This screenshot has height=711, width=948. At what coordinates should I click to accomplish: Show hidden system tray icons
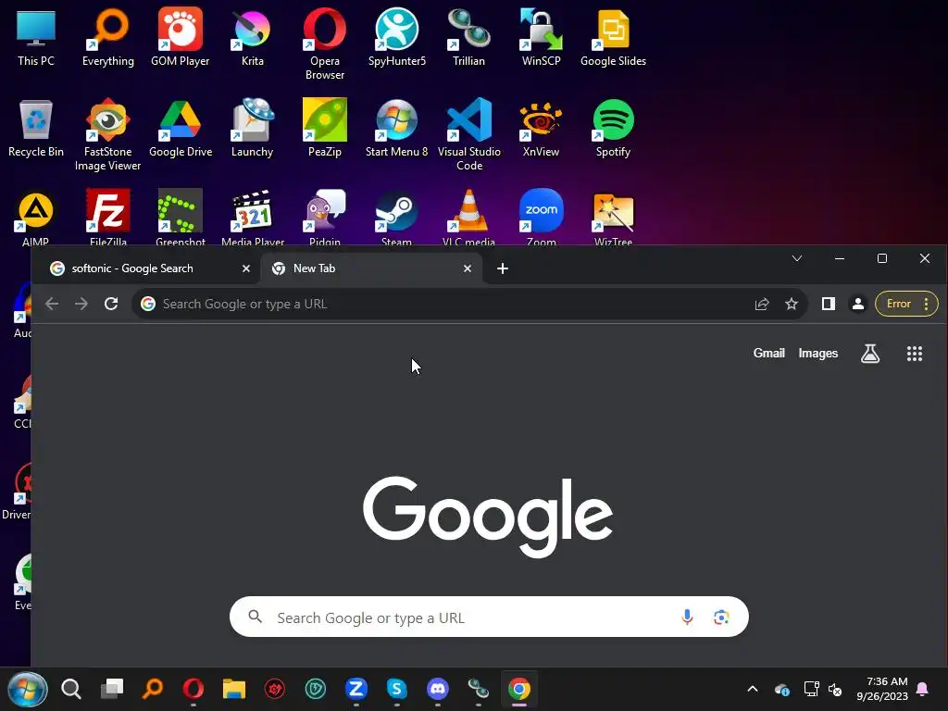(753, 689)
